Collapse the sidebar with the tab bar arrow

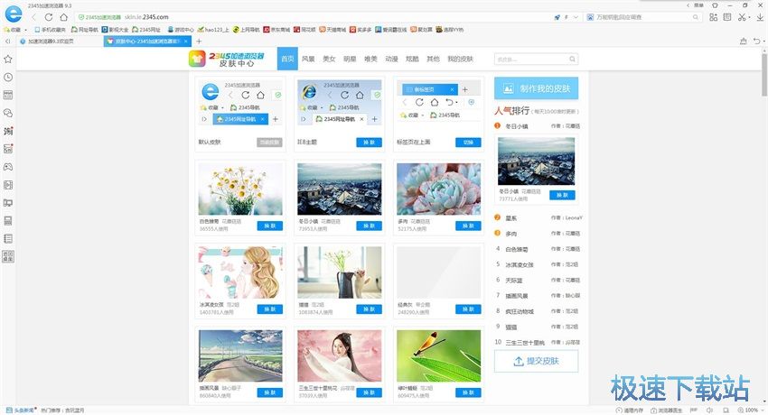click(x=7, y=41)
